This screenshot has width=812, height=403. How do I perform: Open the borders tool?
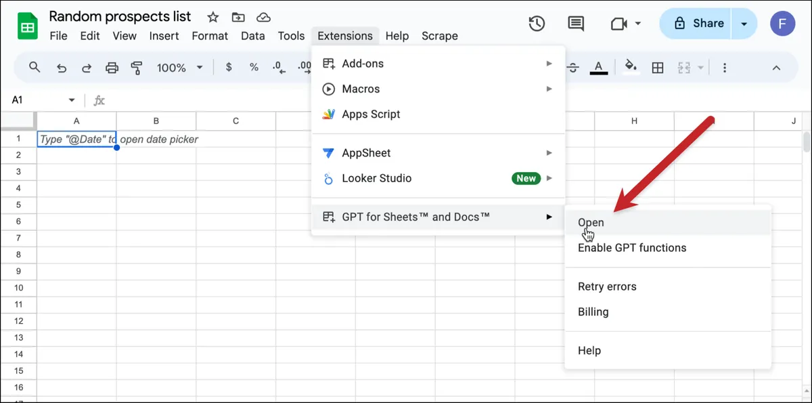pos(657,68)
